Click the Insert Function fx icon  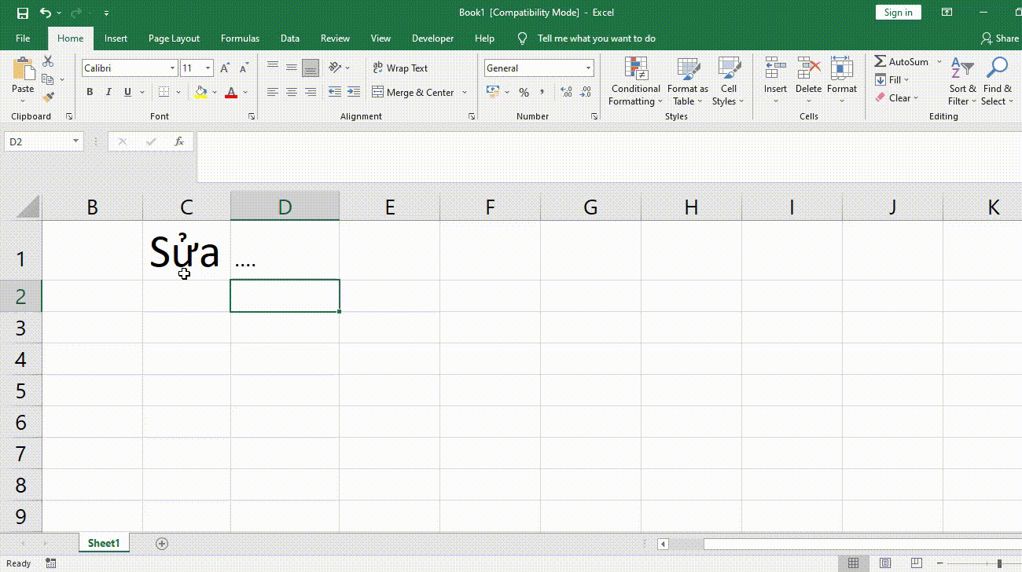coord(179,141)
